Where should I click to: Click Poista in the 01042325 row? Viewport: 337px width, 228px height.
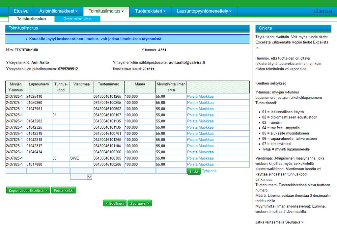[192, 127]
